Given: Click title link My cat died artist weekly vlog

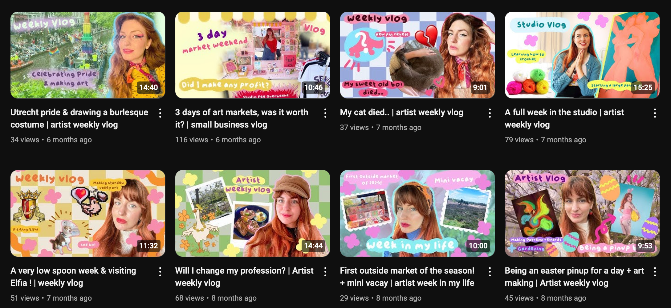Looking at the screenshot, I should tap(401, 113).
